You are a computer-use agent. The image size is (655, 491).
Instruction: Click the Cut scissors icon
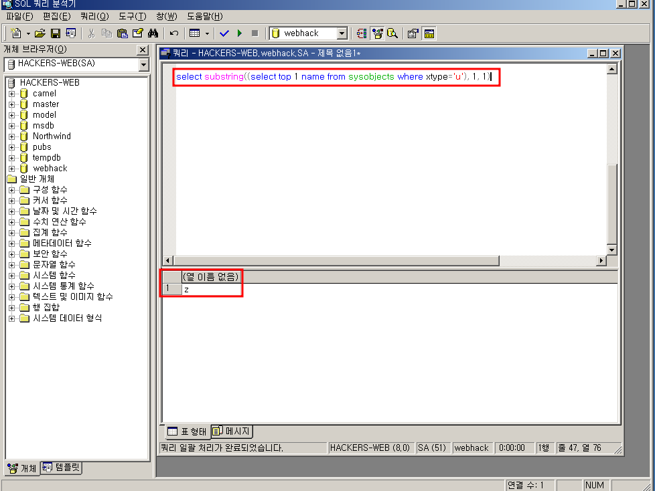pyautogui.click(x=92, y=33)
